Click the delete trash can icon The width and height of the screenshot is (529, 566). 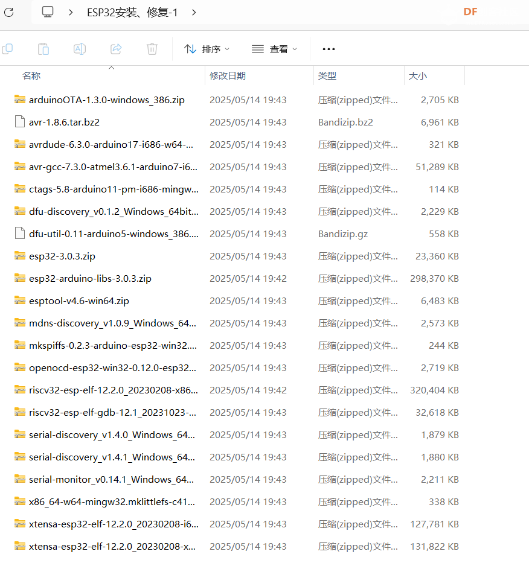152,49
